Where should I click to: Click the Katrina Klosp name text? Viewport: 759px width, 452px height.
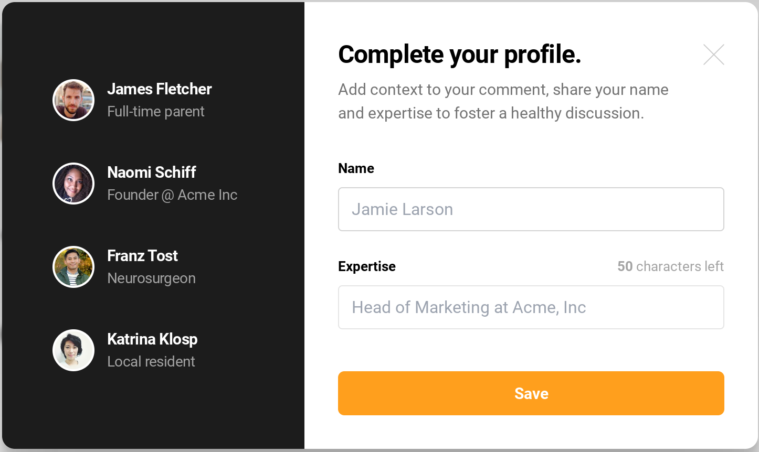click(152, 339)
